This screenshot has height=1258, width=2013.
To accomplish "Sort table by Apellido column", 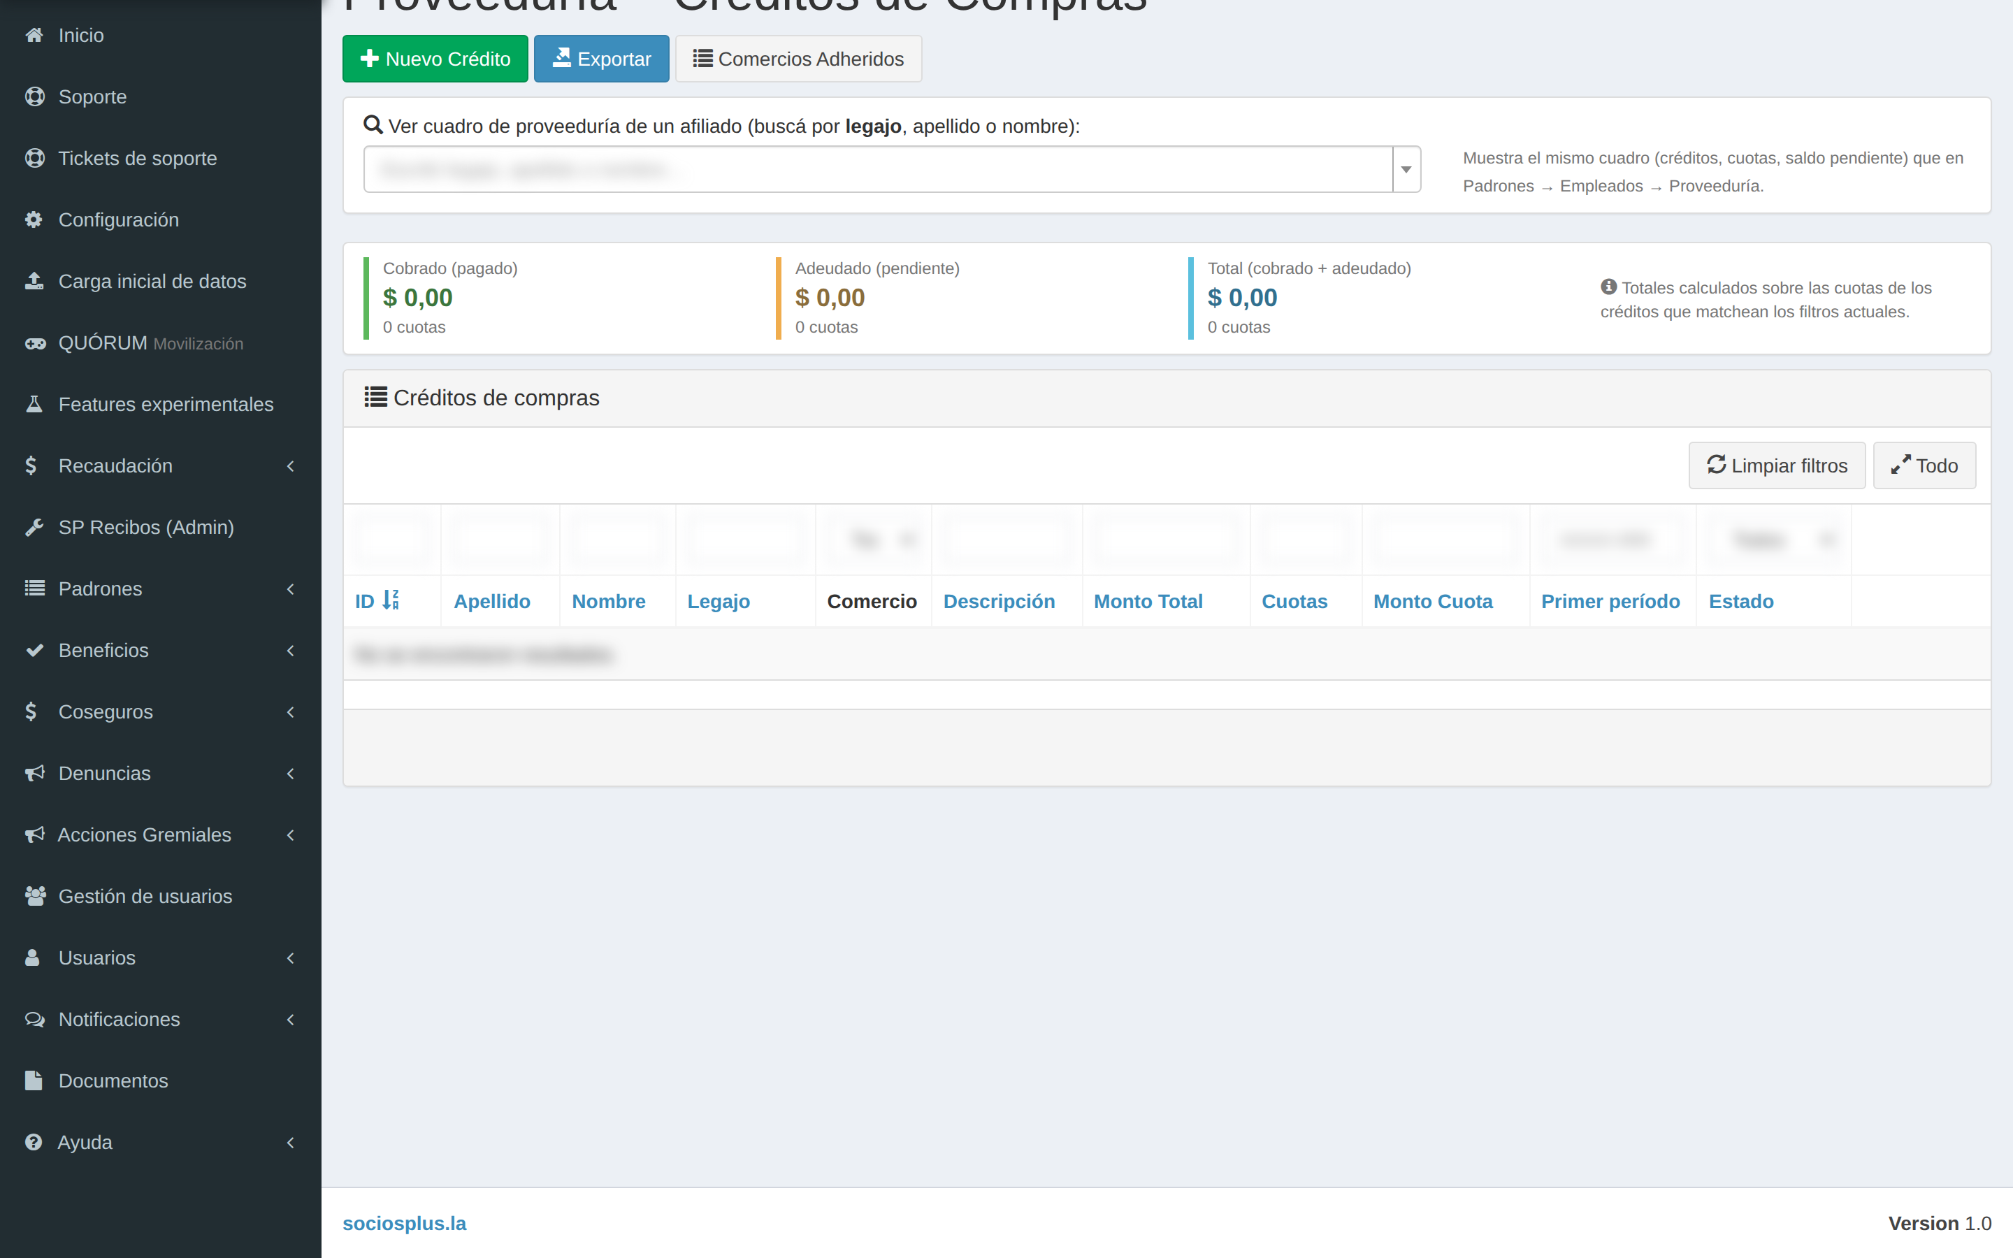I will click(x=491, y=602).
